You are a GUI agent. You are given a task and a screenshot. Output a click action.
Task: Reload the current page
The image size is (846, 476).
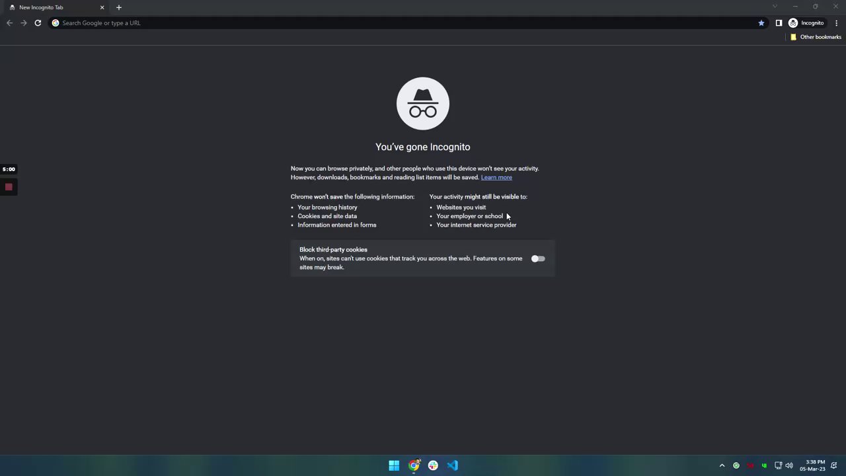[x=38, y=23]
